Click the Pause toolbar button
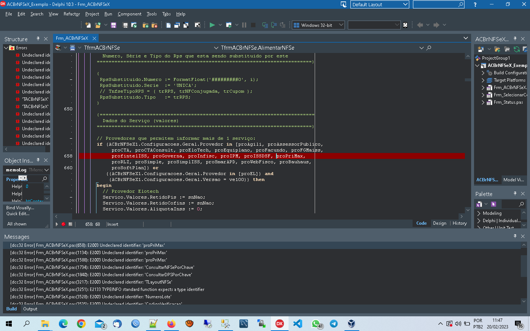The height and width of the screenshot is (331, 530). (244, 25)
